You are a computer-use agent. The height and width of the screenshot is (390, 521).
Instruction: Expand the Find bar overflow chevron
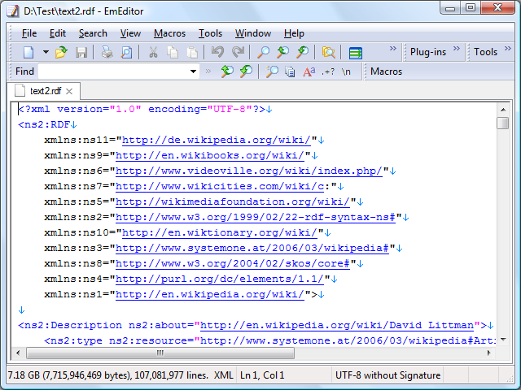208,71
